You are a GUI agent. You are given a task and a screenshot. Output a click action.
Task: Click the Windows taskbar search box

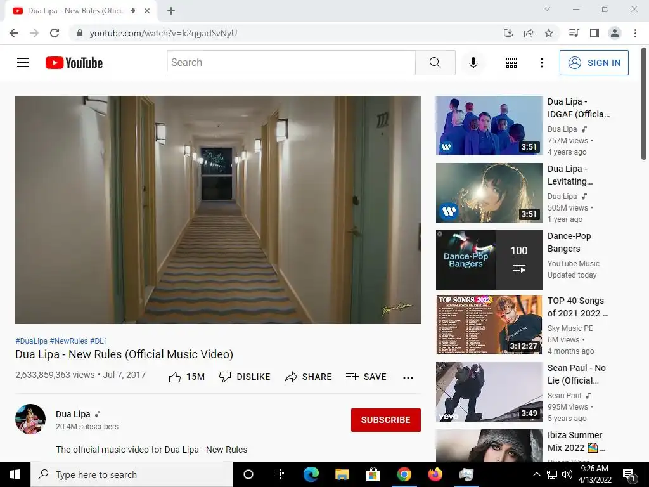coord(132,474)
